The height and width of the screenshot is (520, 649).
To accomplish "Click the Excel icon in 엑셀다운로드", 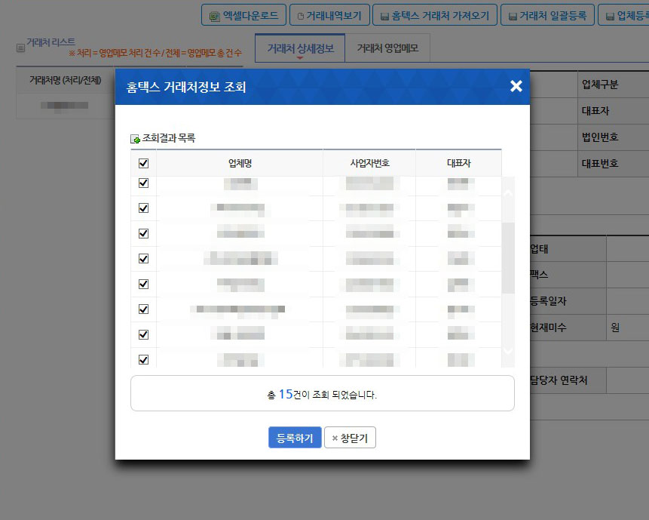I will coord(214,16).
